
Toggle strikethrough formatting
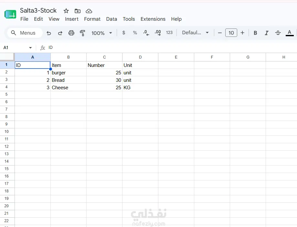pos(278,33)
